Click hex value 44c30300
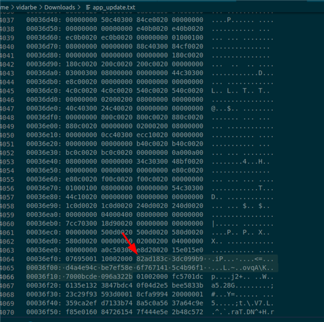This screenshot has width=324, height=322. [188, 73]
